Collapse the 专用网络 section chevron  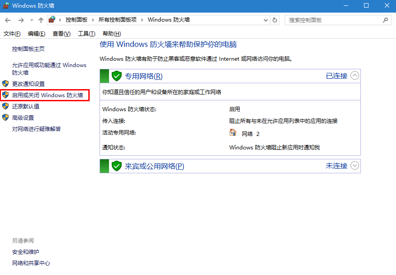point(355,76)
